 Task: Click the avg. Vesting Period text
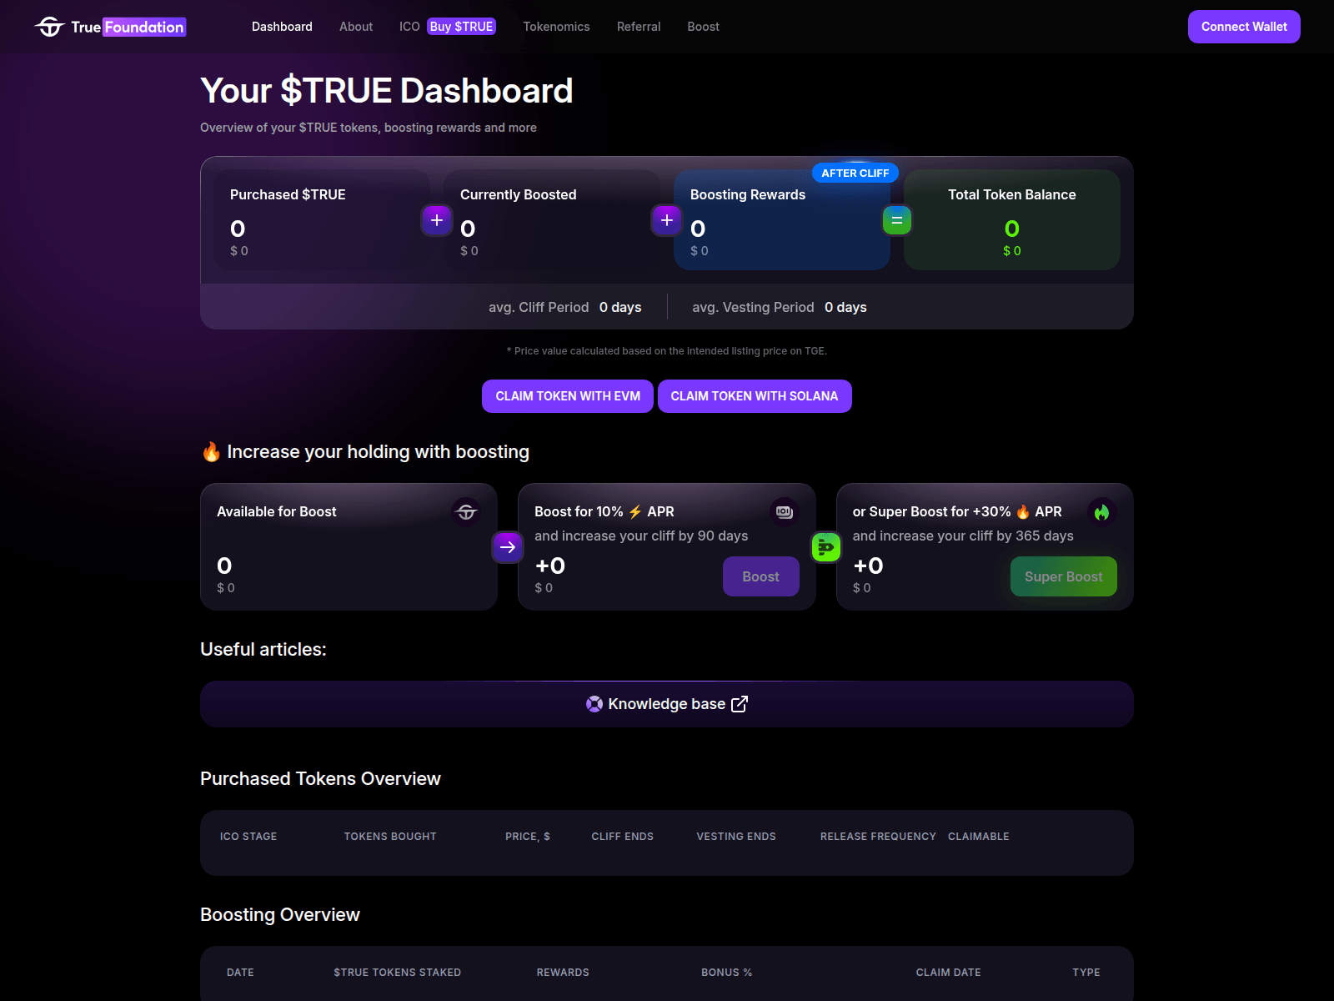753,307
